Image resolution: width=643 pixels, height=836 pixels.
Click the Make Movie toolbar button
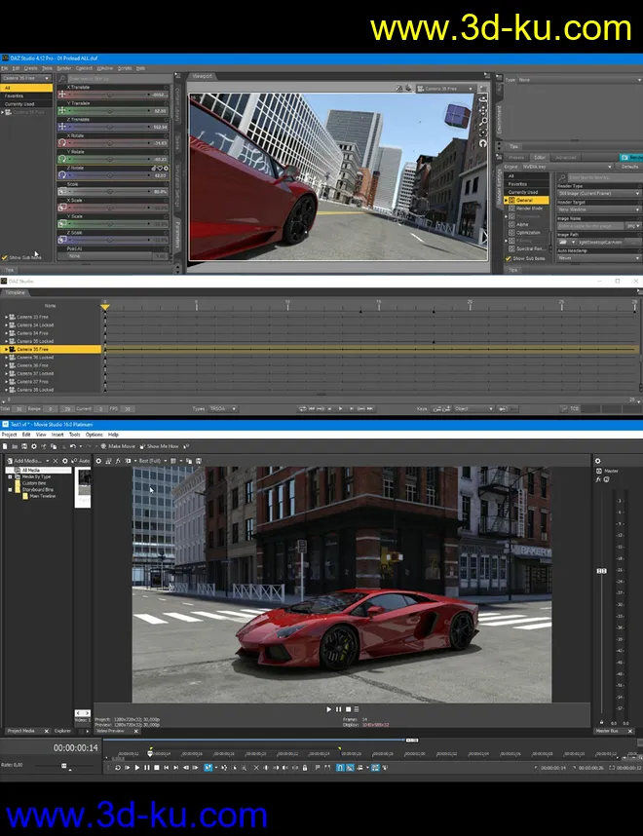[120, 445]
